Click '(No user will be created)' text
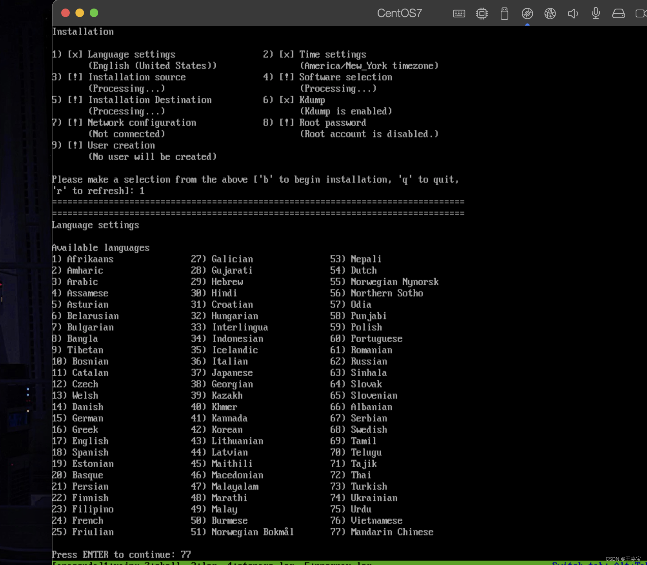This screenshot has height=565, width=647. 152,157
